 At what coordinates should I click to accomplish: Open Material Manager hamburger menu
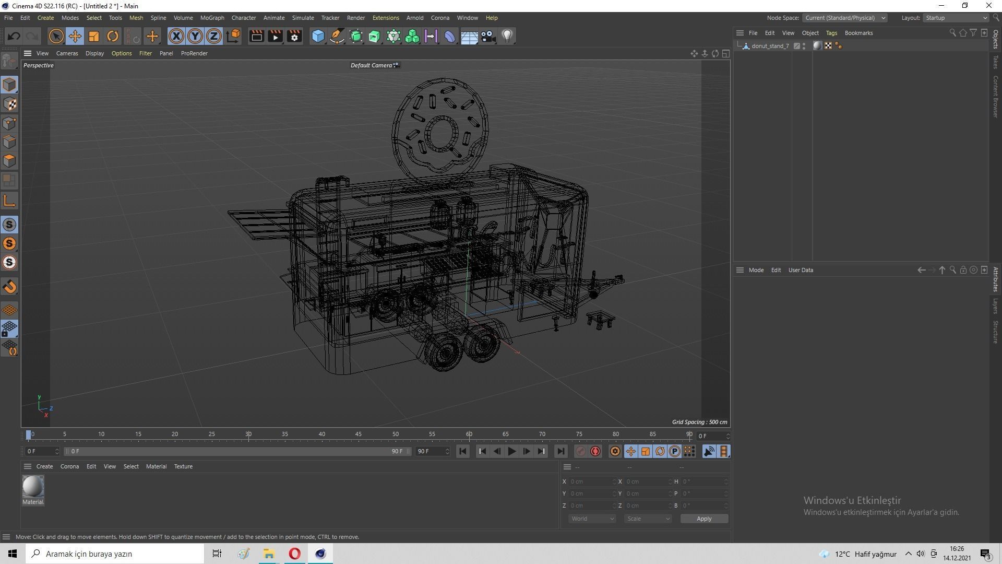point(28,466)
